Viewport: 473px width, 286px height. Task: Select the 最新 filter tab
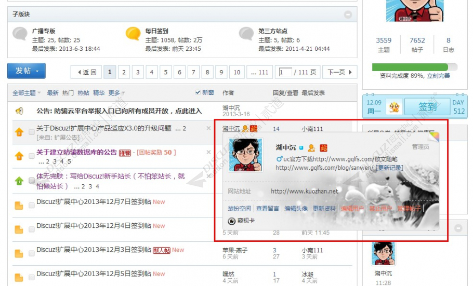52,93
